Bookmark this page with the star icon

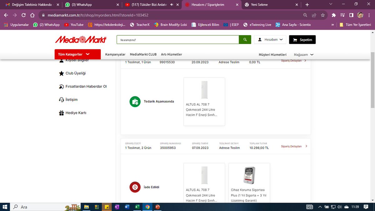pos(323,15)
